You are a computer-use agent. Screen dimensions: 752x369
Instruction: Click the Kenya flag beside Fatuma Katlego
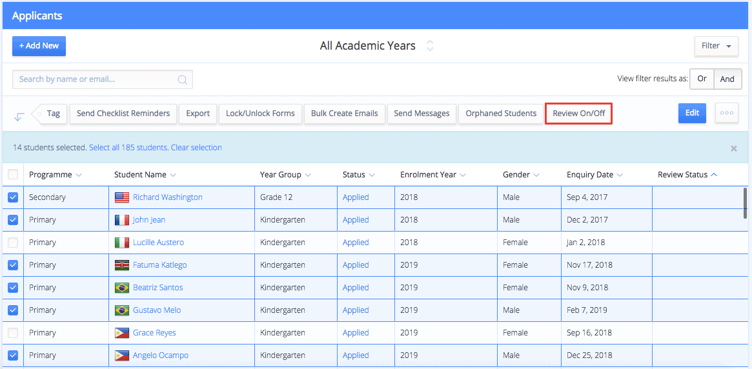click(122, 265)
